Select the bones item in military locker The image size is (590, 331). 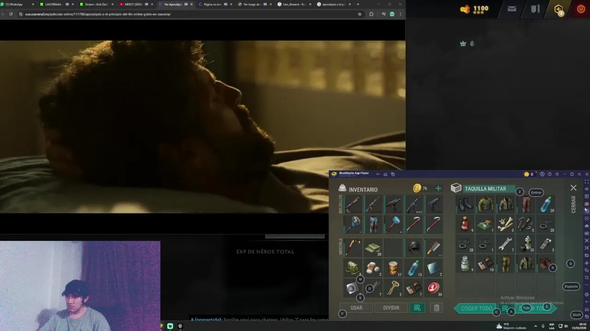tap(505, 224)
